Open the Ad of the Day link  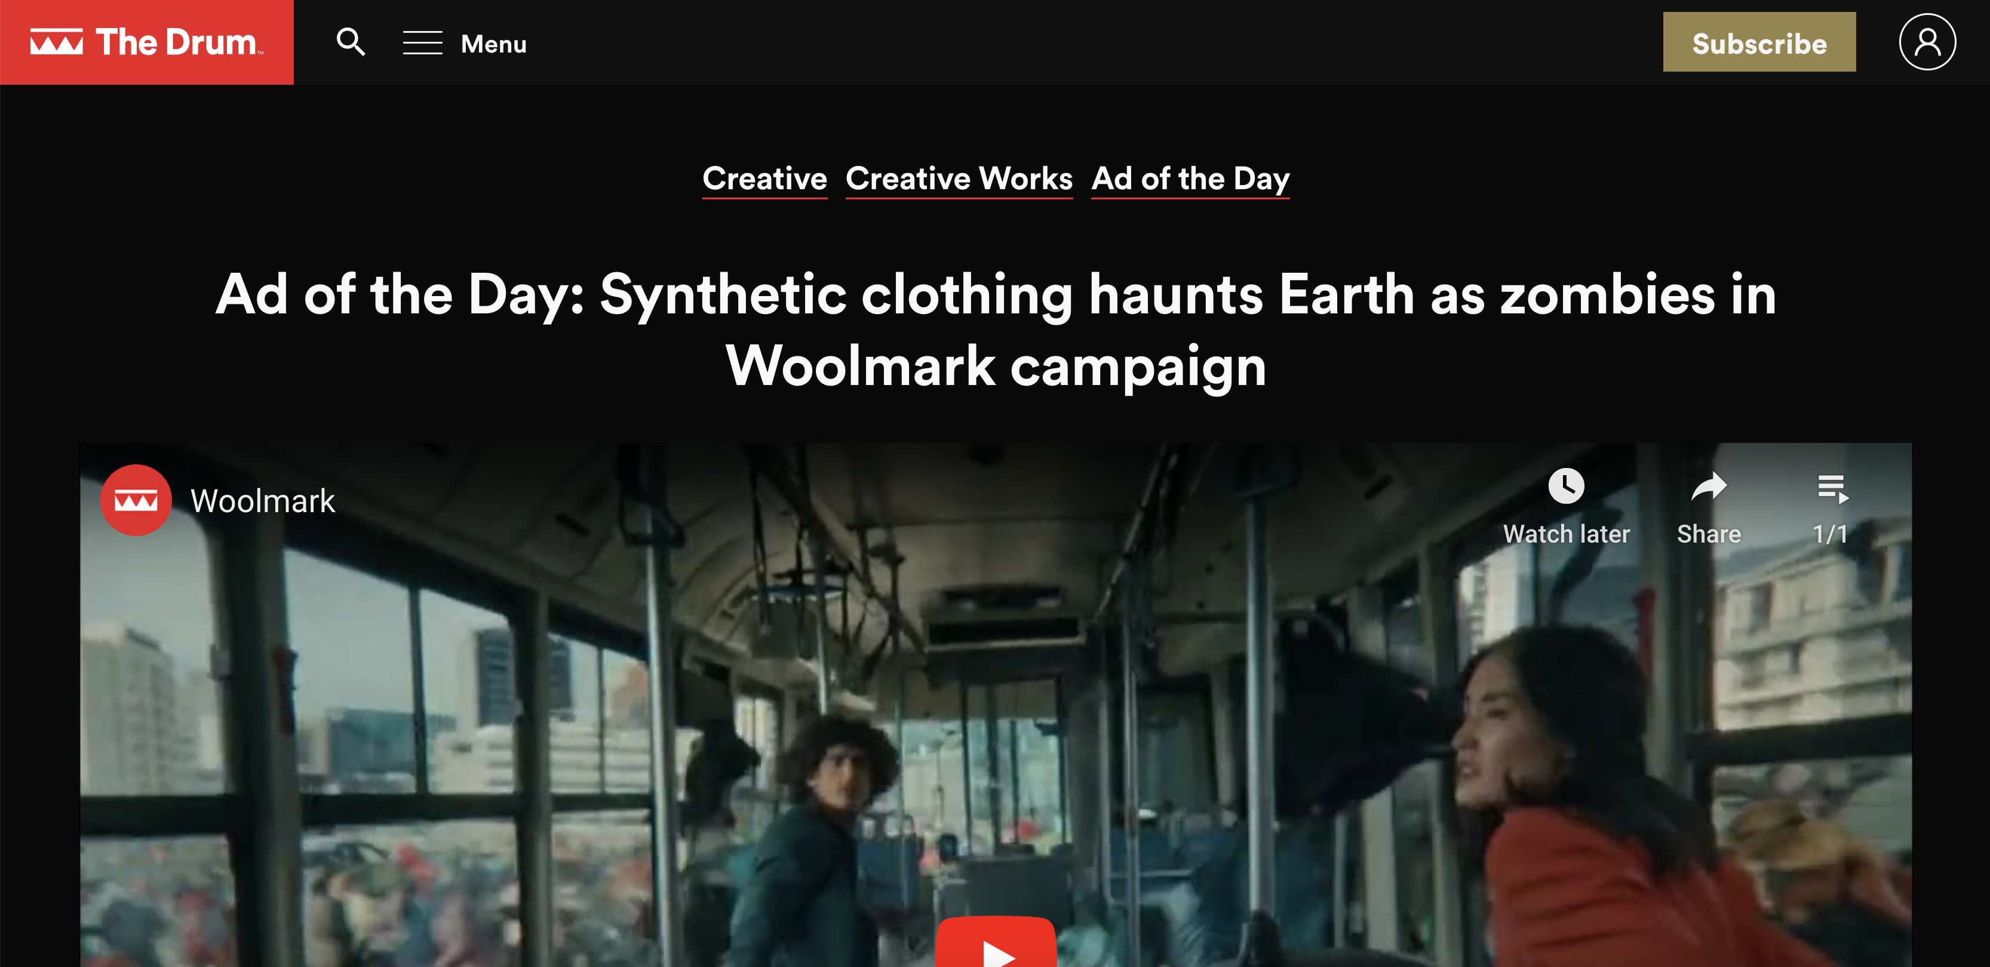tap(1190, 178)
